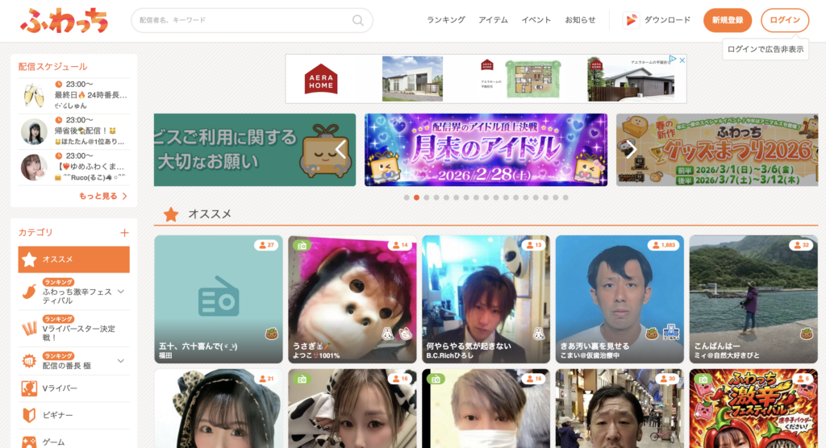Viewport: 826px width, 448px height.
Task: Go to previous carousel banner
Action: [x=340, y=149]
